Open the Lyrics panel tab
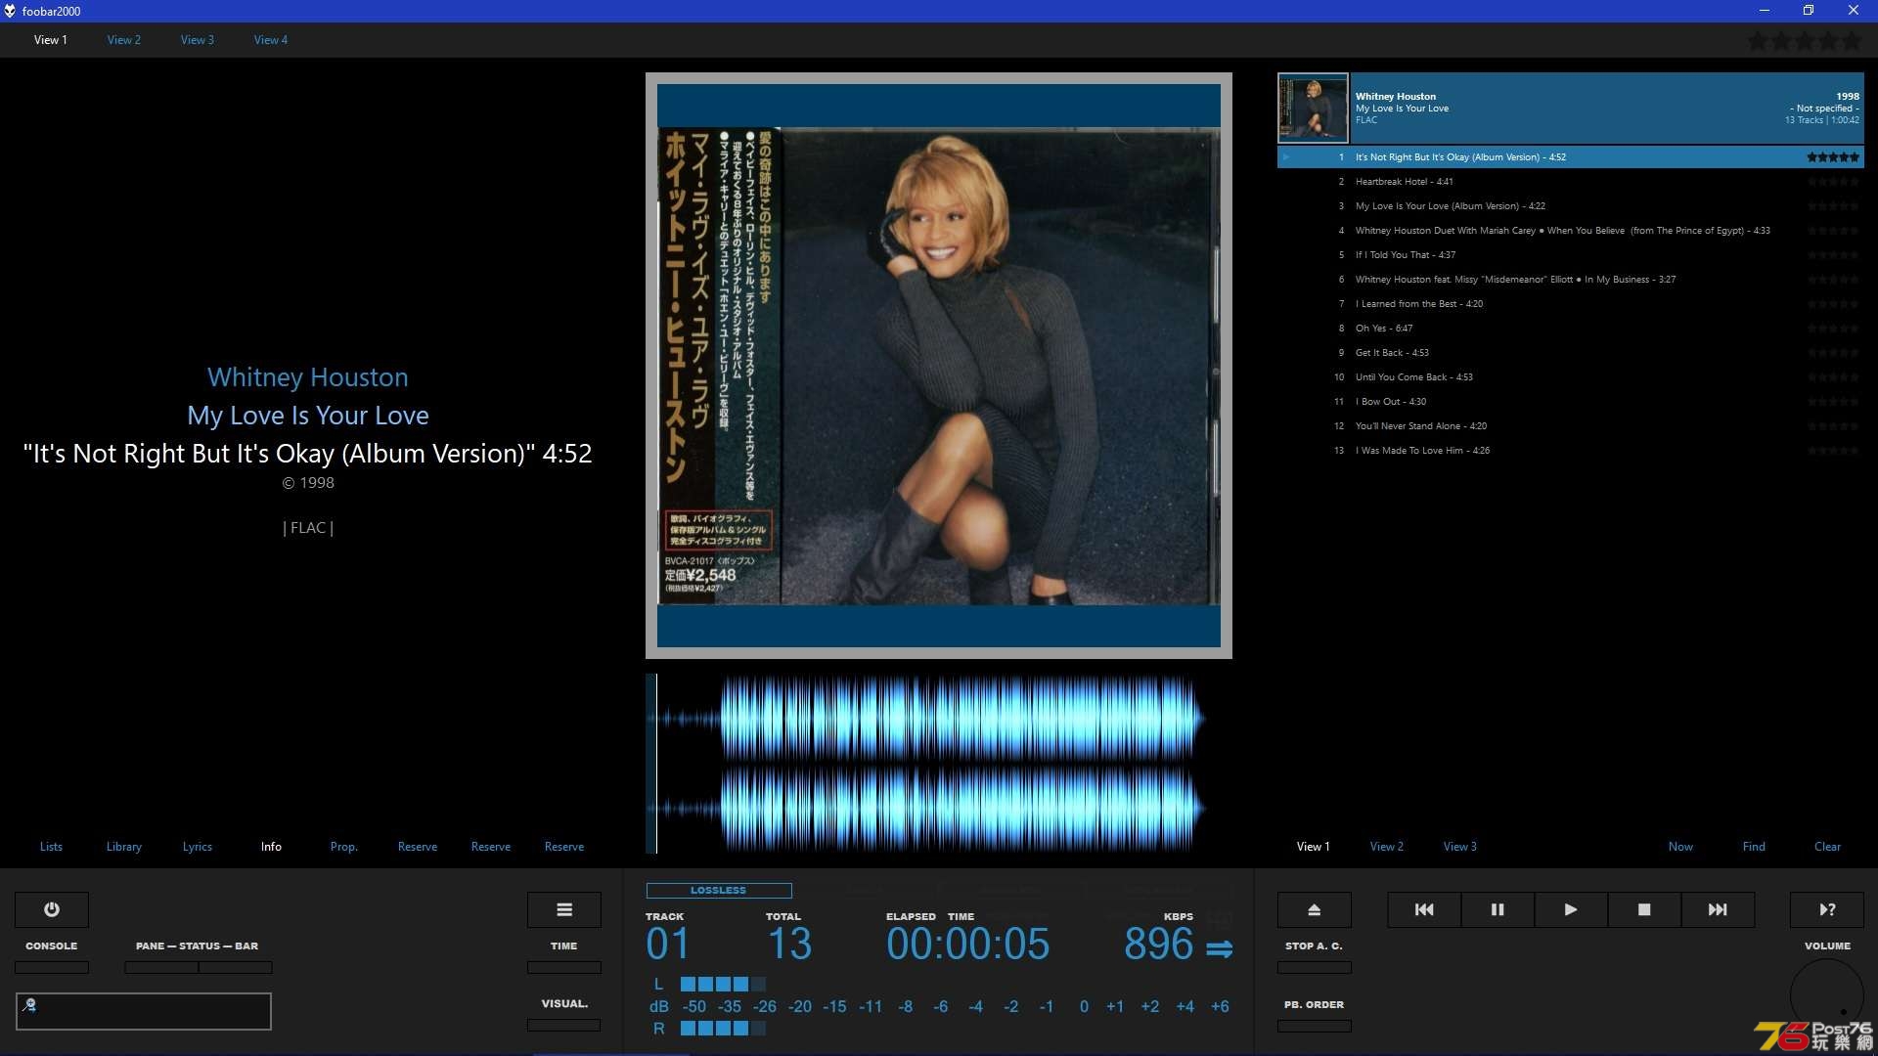 198,847
